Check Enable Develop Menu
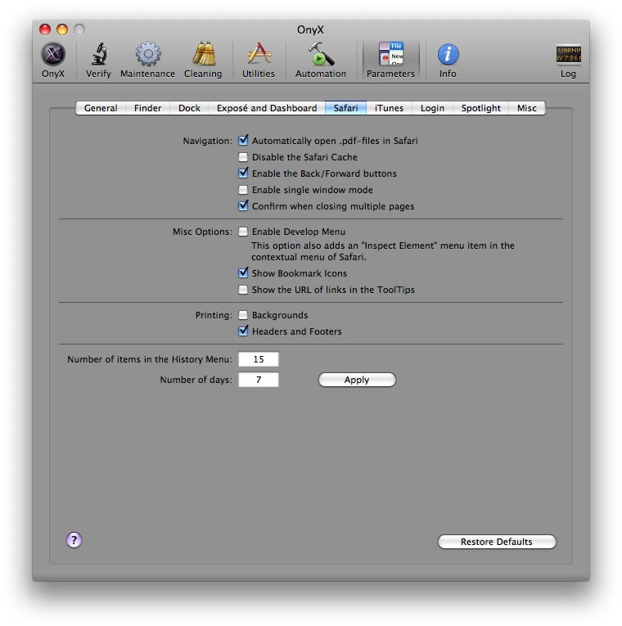 click(x=243, y=232)
